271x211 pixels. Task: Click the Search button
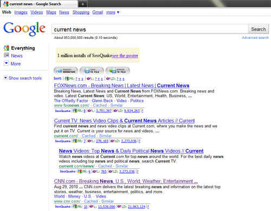tap(259, 29)
